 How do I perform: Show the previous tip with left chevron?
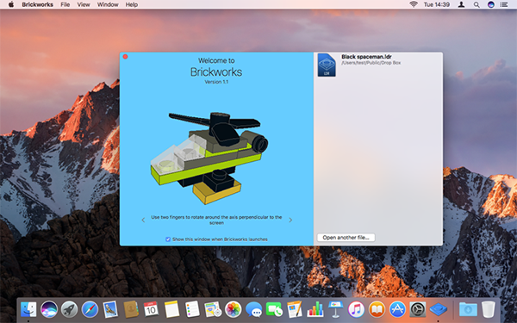[x=143, y=220]
